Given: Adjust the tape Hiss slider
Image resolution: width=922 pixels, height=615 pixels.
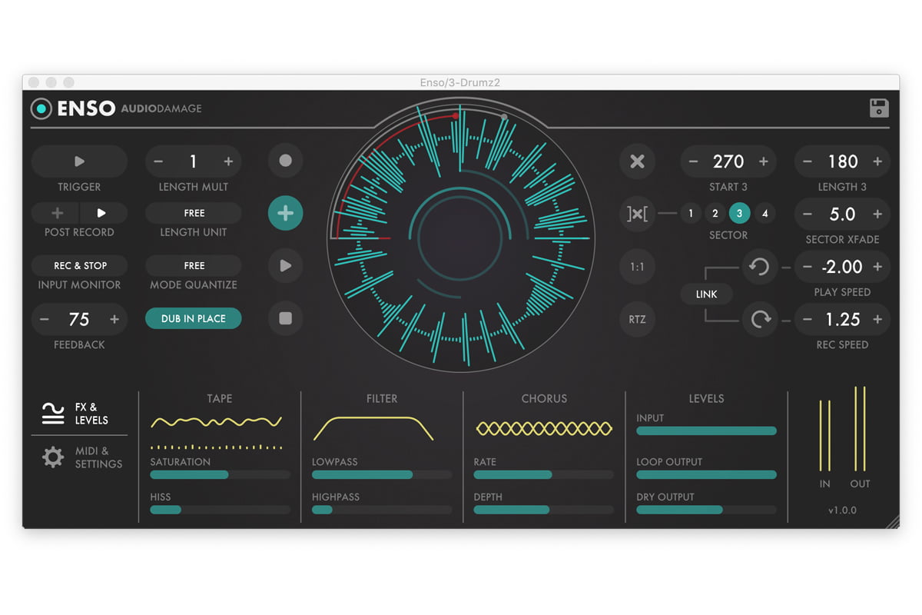Looking at the screenshot, I should coord(221,510).
